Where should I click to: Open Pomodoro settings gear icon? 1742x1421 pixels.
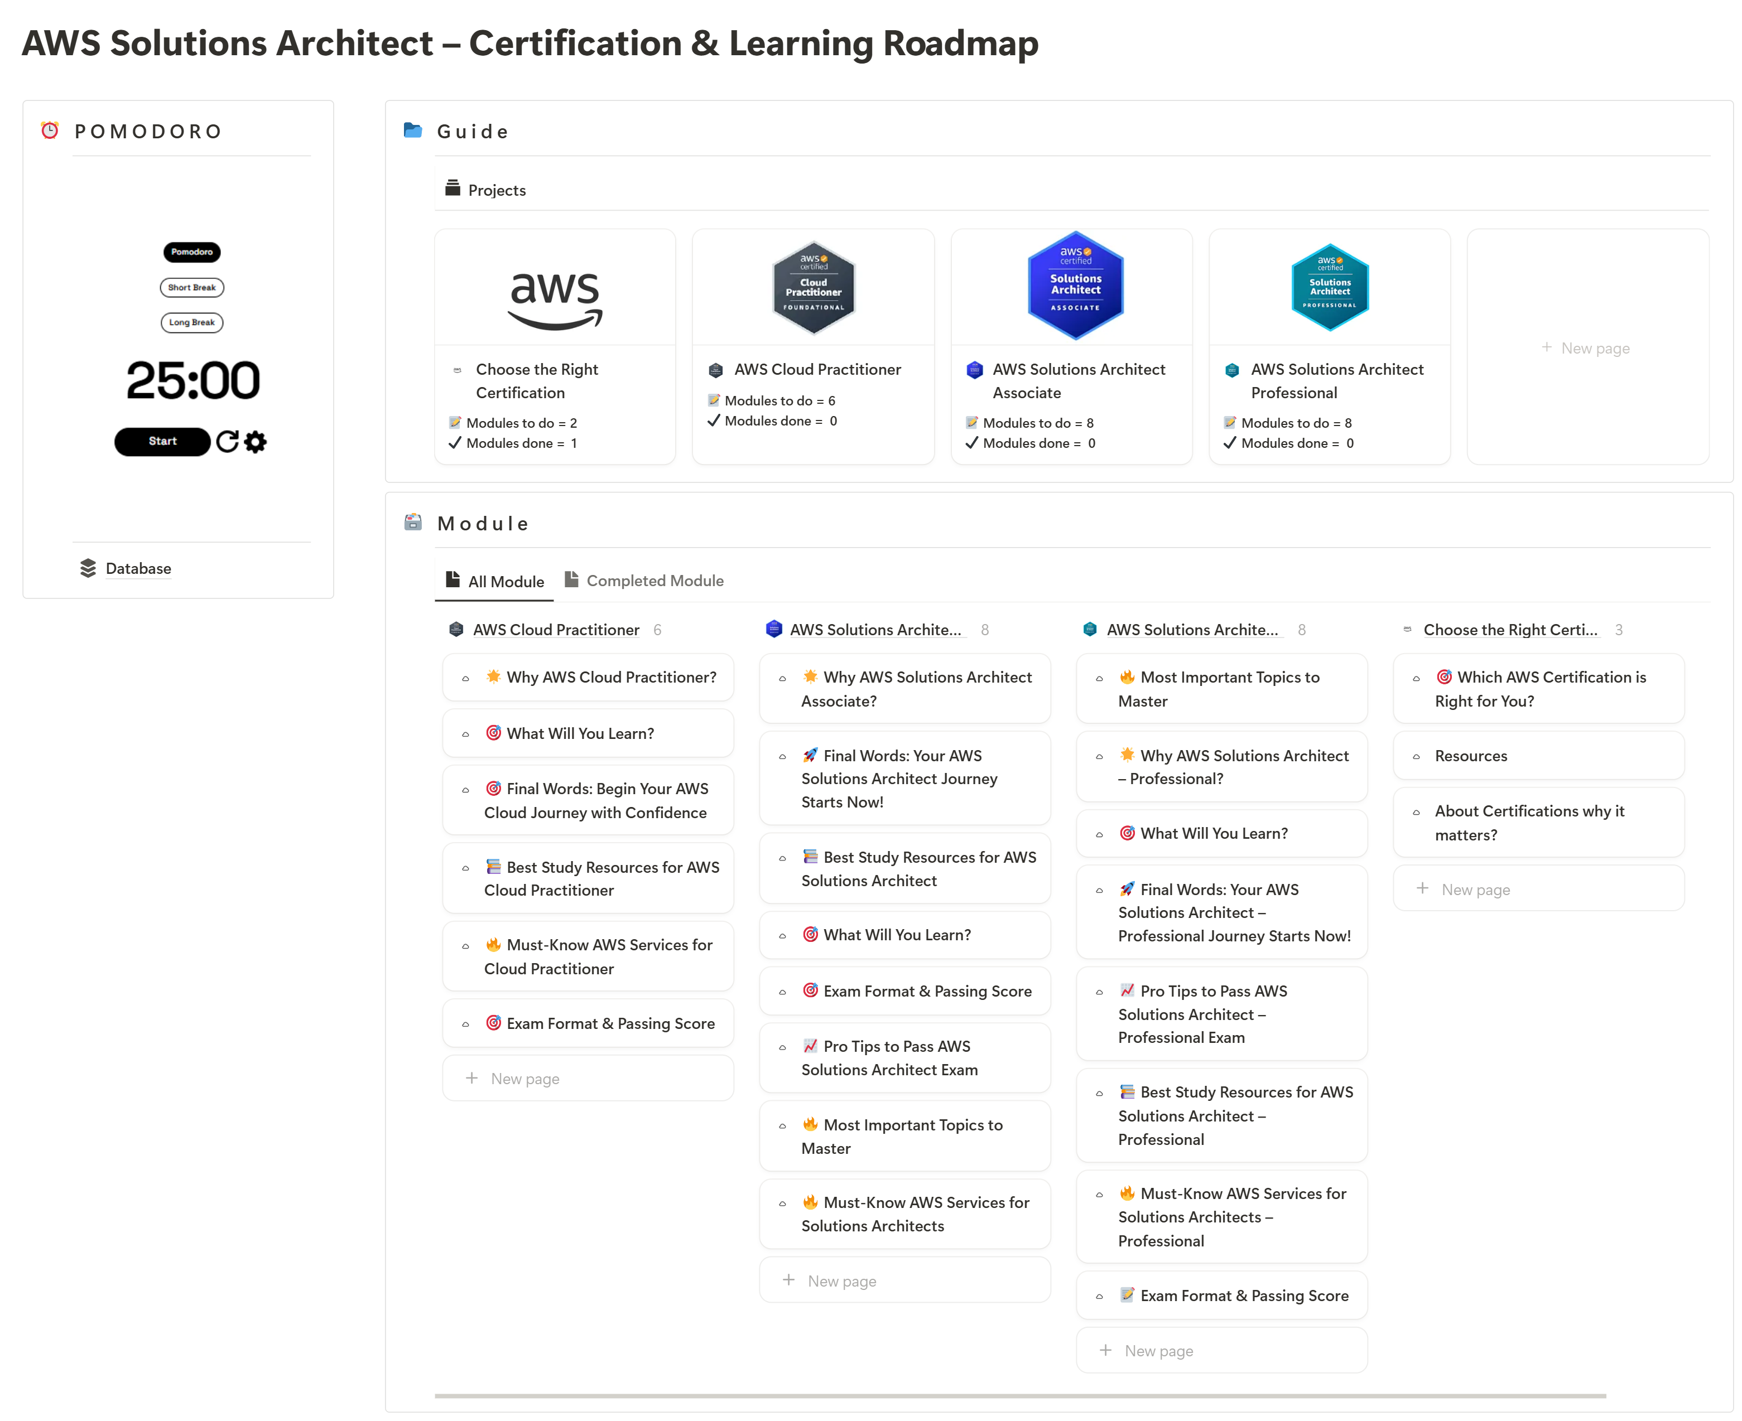tap(256, 442)
